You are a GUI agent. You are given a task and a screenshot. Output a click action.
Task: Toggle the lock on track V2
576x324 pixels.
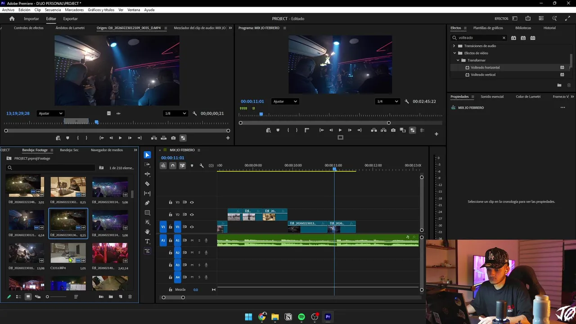(171, 215)
